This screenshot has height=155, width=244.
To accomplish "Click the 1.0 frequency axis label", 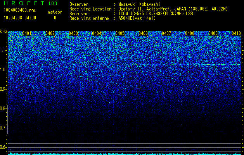I will tap(3, 70).
